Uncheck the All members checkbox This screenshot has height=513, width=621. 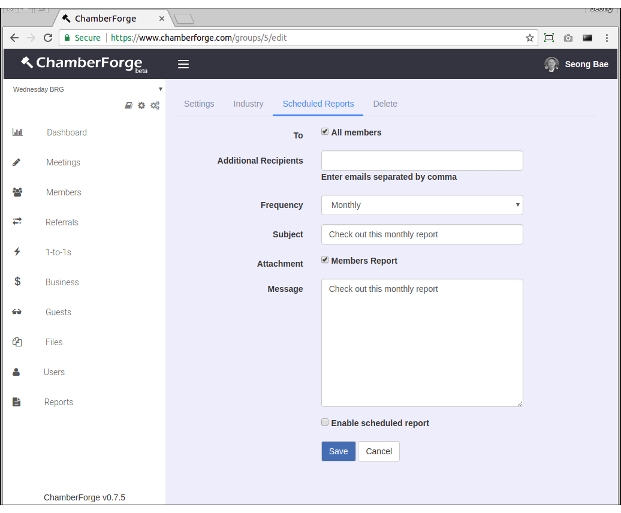point(325,132)
